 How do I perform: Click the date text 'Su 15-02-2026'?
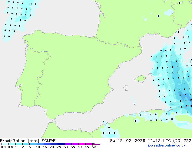127,141
